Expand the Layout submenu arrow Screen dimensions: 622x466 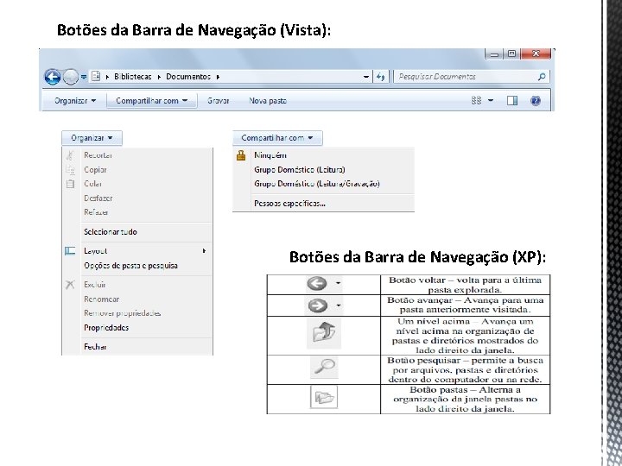click(x=204, y=251)
